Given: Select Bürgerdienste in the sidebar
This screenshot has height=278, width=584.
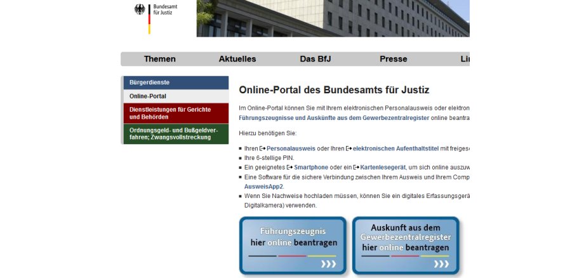Looking at the screenshot, I should click(x=176, y=83).
